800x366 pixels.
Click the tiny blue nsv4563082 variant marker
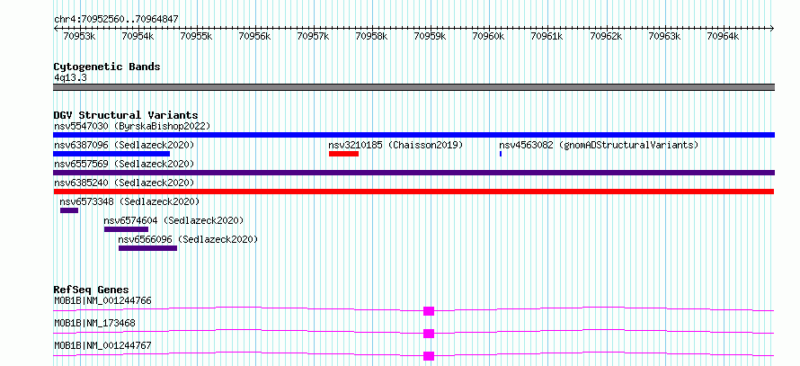point(501,154)
